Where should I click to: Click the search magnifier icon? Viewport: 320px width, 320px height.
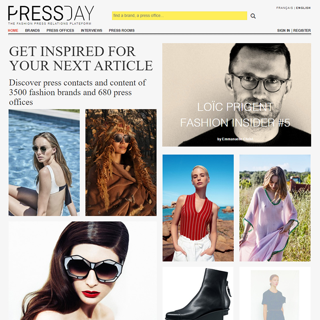[x=253, y=16]
